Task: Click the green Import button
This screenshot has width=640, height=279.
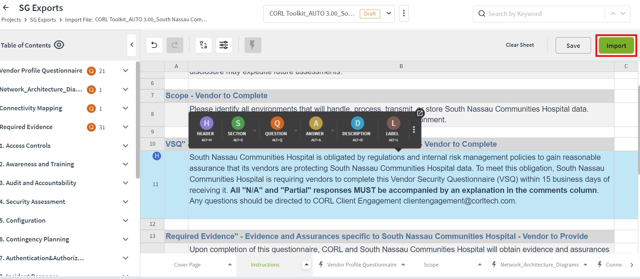Action: click(x=616, y=46)
